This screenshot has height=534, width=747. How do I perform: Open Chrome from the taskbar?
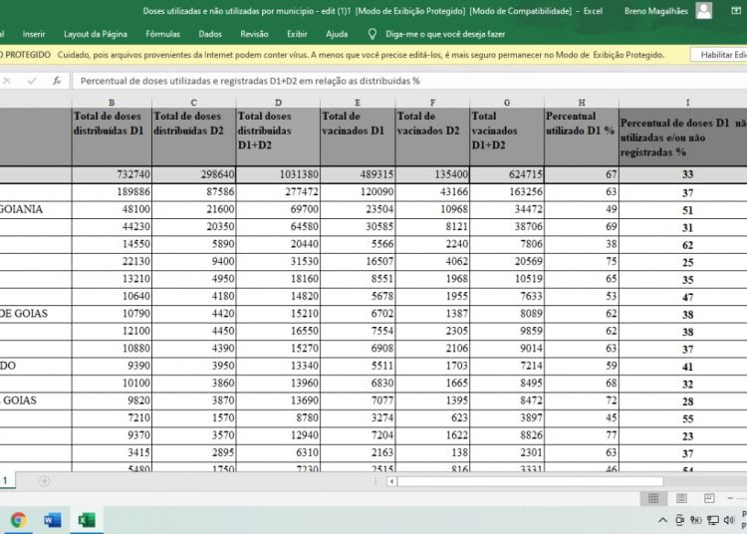[19, 520]
